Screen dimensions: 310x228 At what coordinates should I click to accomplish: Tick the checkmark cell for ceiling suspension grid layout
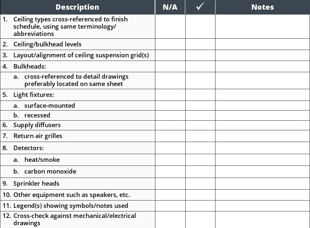tap(200, 55)
